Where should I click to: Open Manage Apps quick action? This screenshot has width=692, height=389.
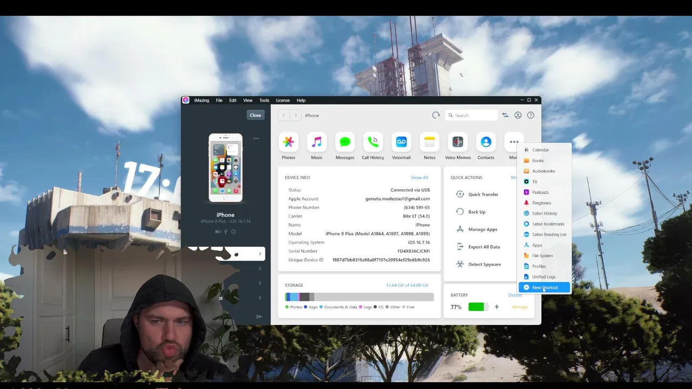[x=477, y=230]
